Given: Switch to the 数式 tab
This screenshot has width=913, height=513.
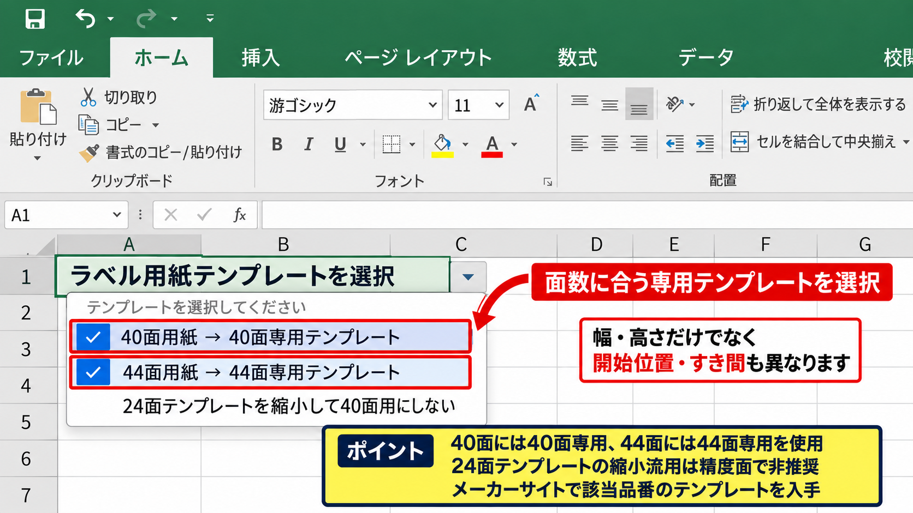Looking at the screenshot, I should click(x=577, y=58).
